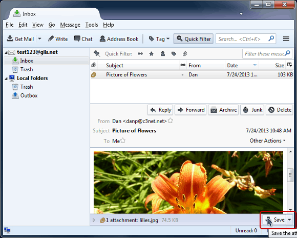
Task: Open the Other Actions dropdown
Action: [267, 141]
